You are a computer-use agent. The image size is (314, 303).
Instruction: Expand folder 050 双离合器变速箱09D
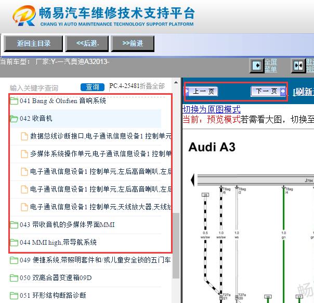(56, 277)
